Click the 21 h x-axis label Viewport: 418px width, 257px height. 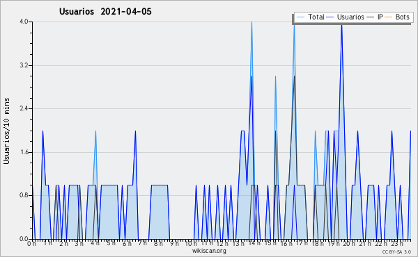(x=365, y=243)
